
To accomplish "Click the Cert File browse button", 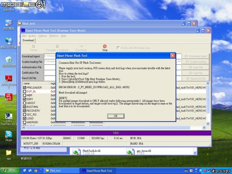I will point(196,73).
